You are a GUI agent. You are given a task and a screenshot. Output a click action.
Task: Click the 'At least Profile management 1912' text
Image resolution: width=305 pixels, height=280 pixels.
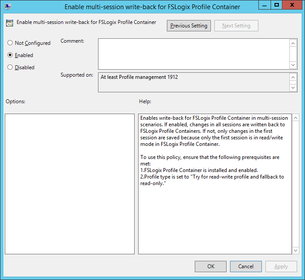click(139, 77)
